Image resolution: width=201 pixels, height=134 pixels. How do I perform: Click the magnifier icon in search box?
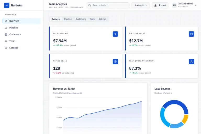90,5
